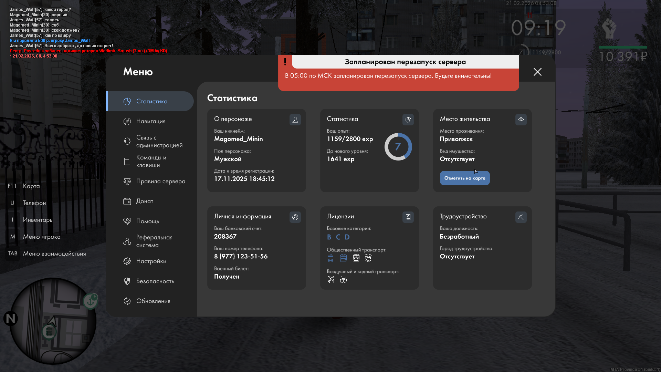Click the anchor marker on the minimap
This screenshot has width=661, height=372.
point(91,301)
